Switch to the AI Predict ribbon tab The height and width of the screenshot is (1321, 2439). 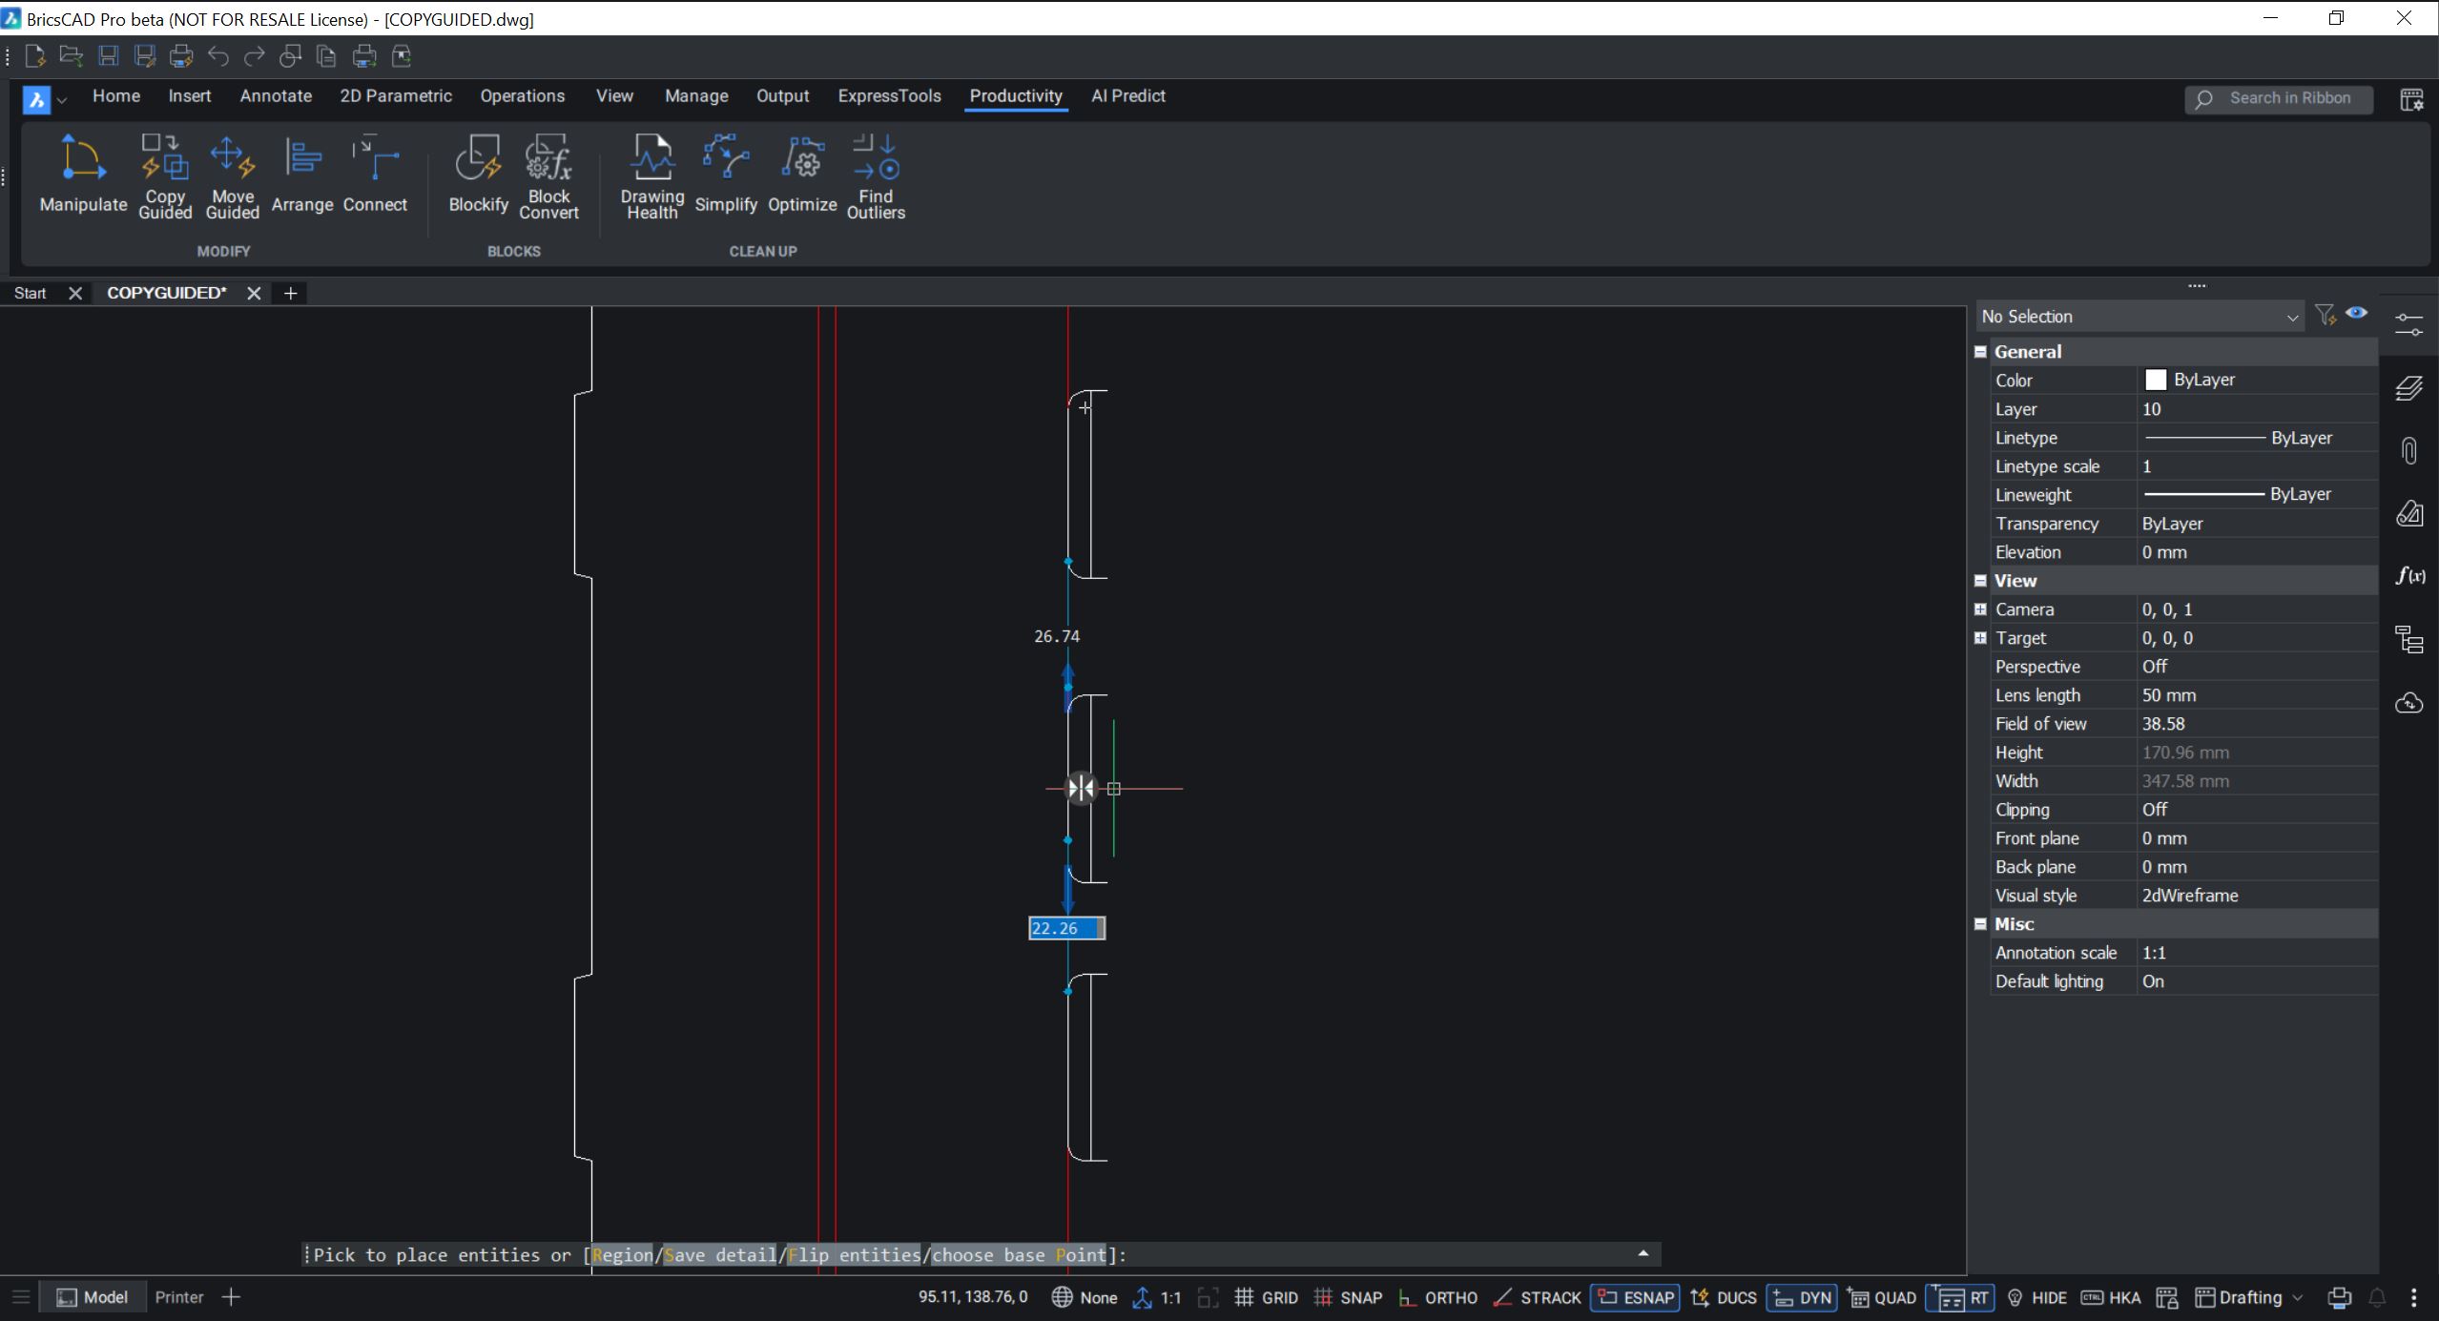tap(1127, 95)
